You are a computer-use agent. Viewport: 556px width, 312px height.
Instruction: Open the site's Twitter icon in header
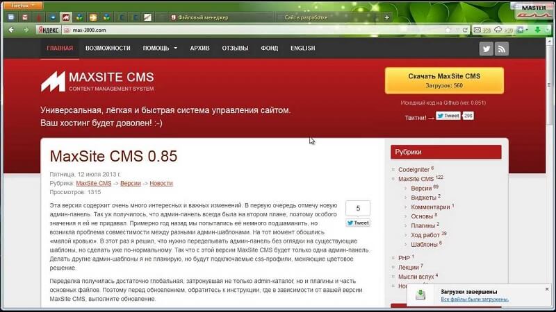point(486,49)
